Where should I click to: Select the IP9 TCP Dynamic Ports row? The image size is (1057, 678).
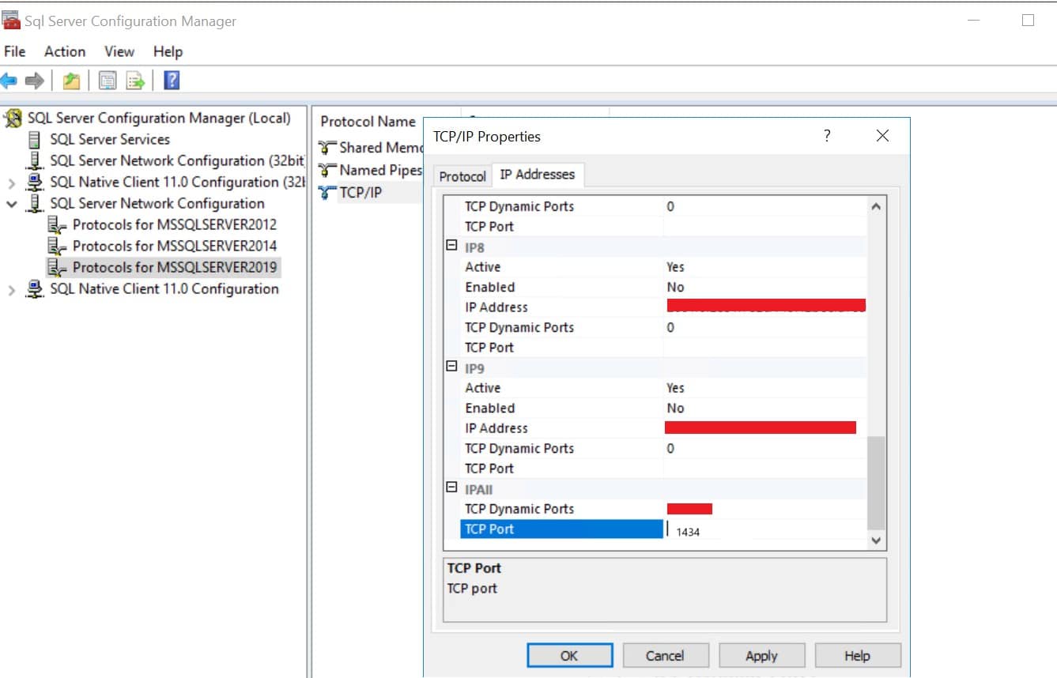tap(663, 448)
